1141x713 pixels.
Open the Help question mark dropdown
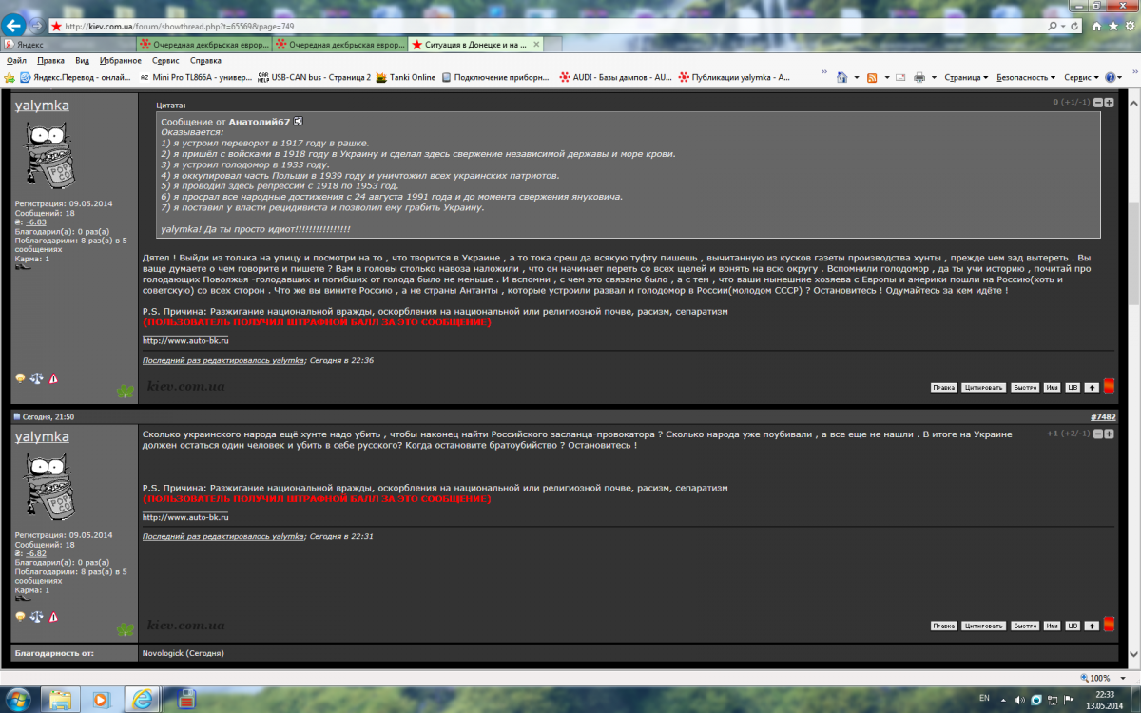tap(1115, 77)
